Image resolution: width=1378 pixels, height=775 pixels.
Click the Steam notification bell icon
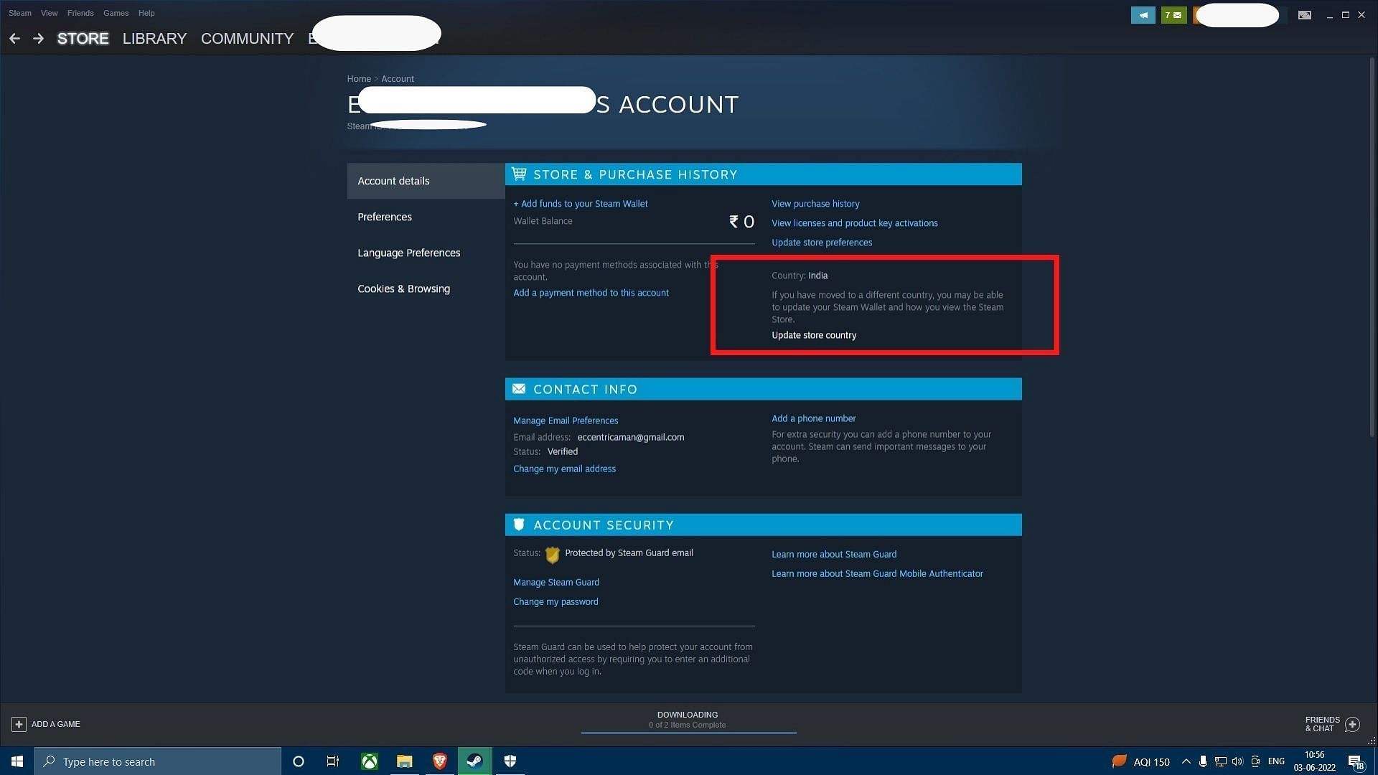click(x=1143, y=14)
